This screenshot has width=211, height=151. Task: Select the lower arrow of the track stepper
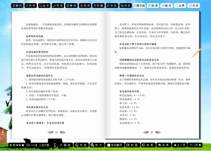(55, 146)
